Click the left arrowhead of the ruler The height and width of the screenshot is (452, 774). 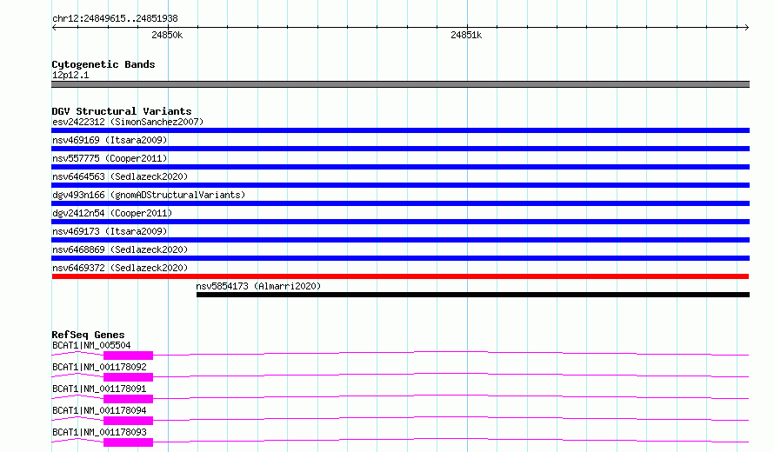[x=54, y=27]
